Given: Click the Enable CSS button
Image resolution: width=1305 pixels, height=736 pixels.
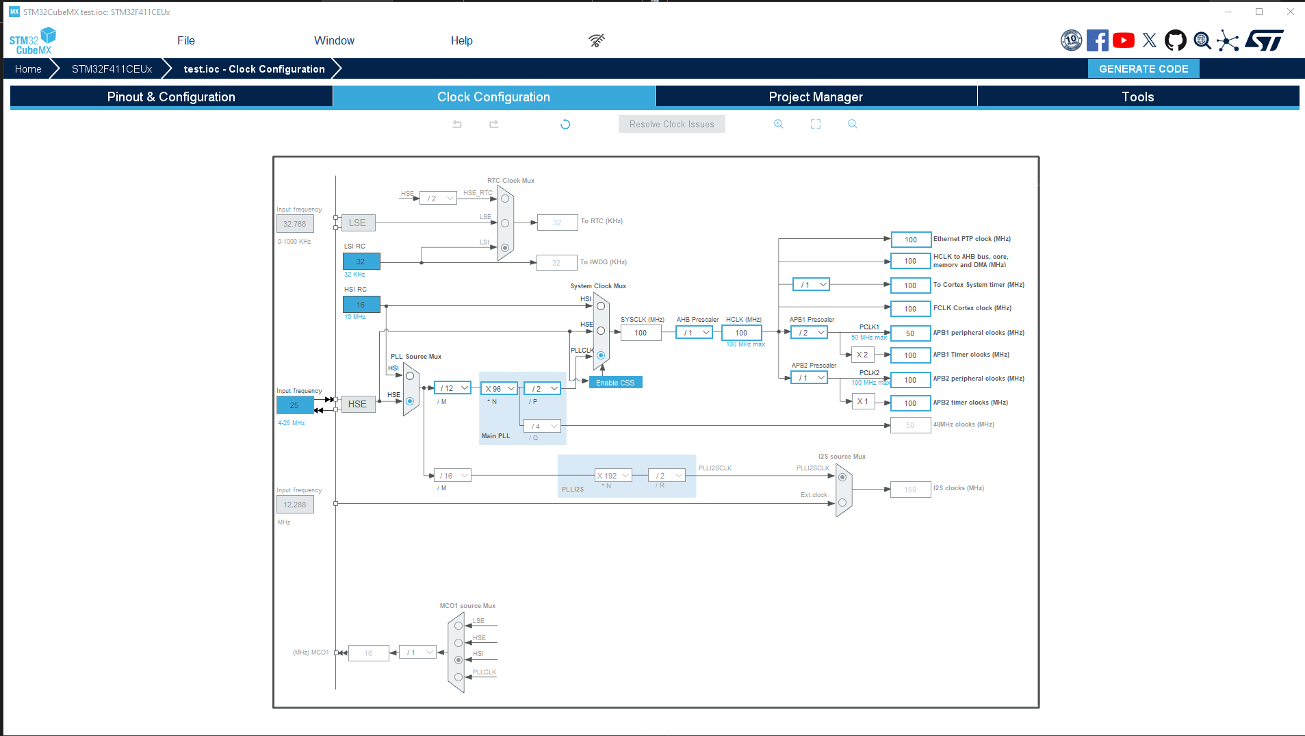Looking at the screenshot, I should coord(615,383).
